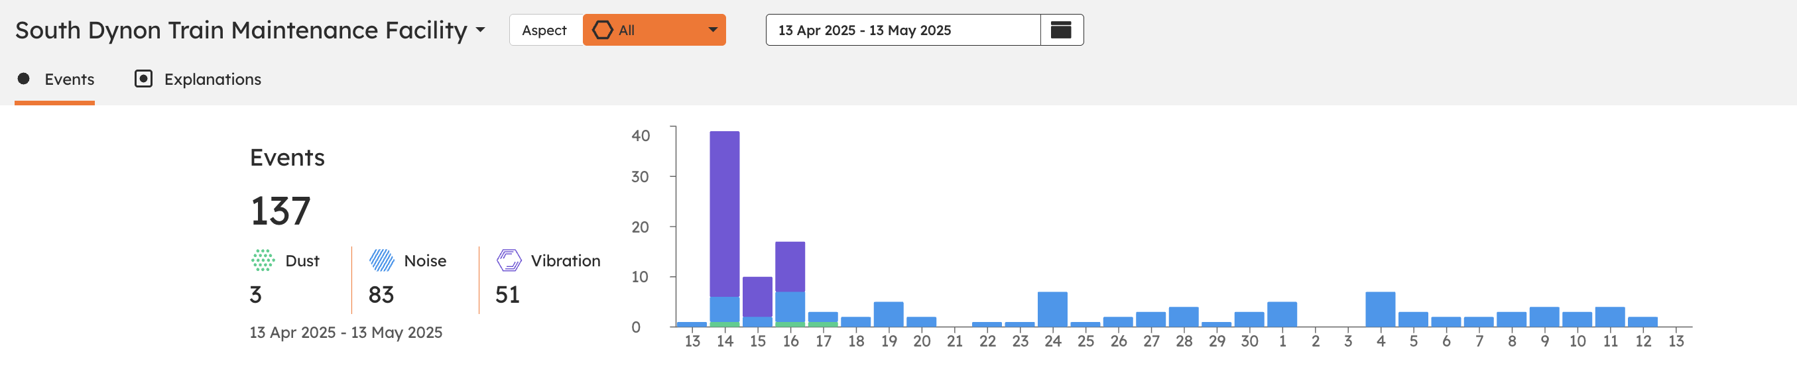Screen dimensions: 1797x375
Task: Click the Noise count value 83
Action: click(x=381, y=295)
